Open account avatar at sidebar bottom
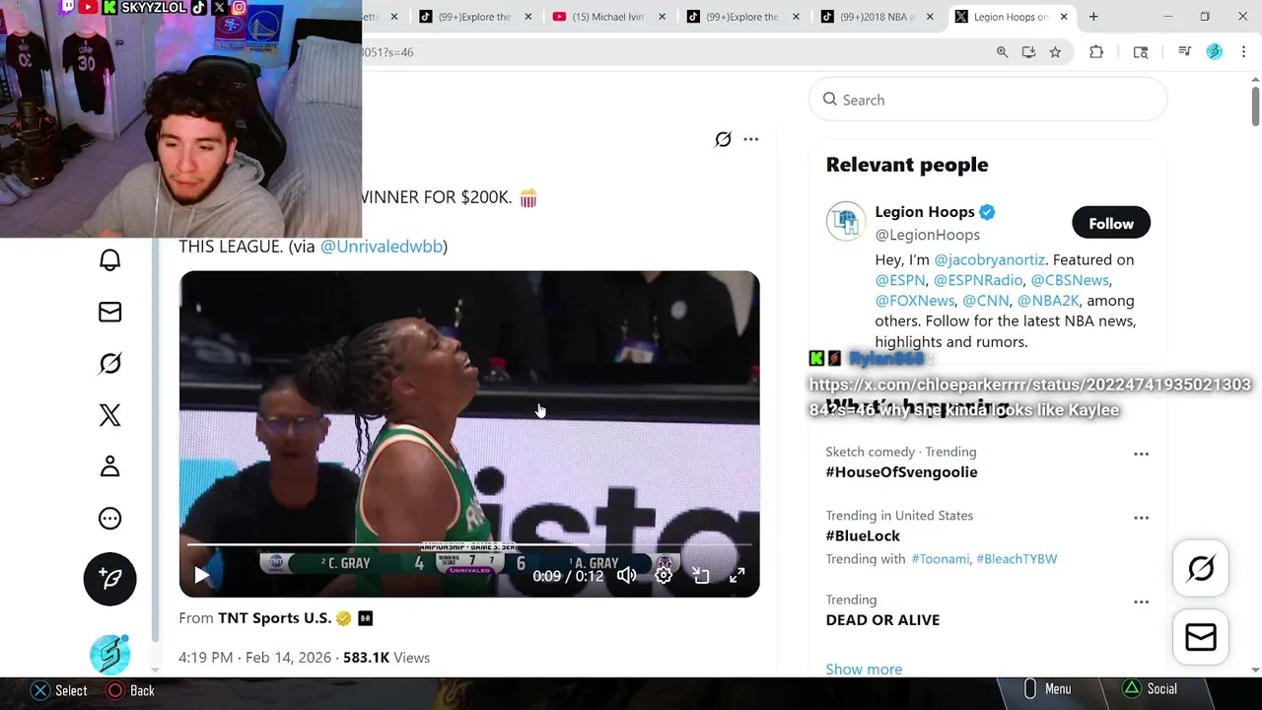 coord(109,654)
